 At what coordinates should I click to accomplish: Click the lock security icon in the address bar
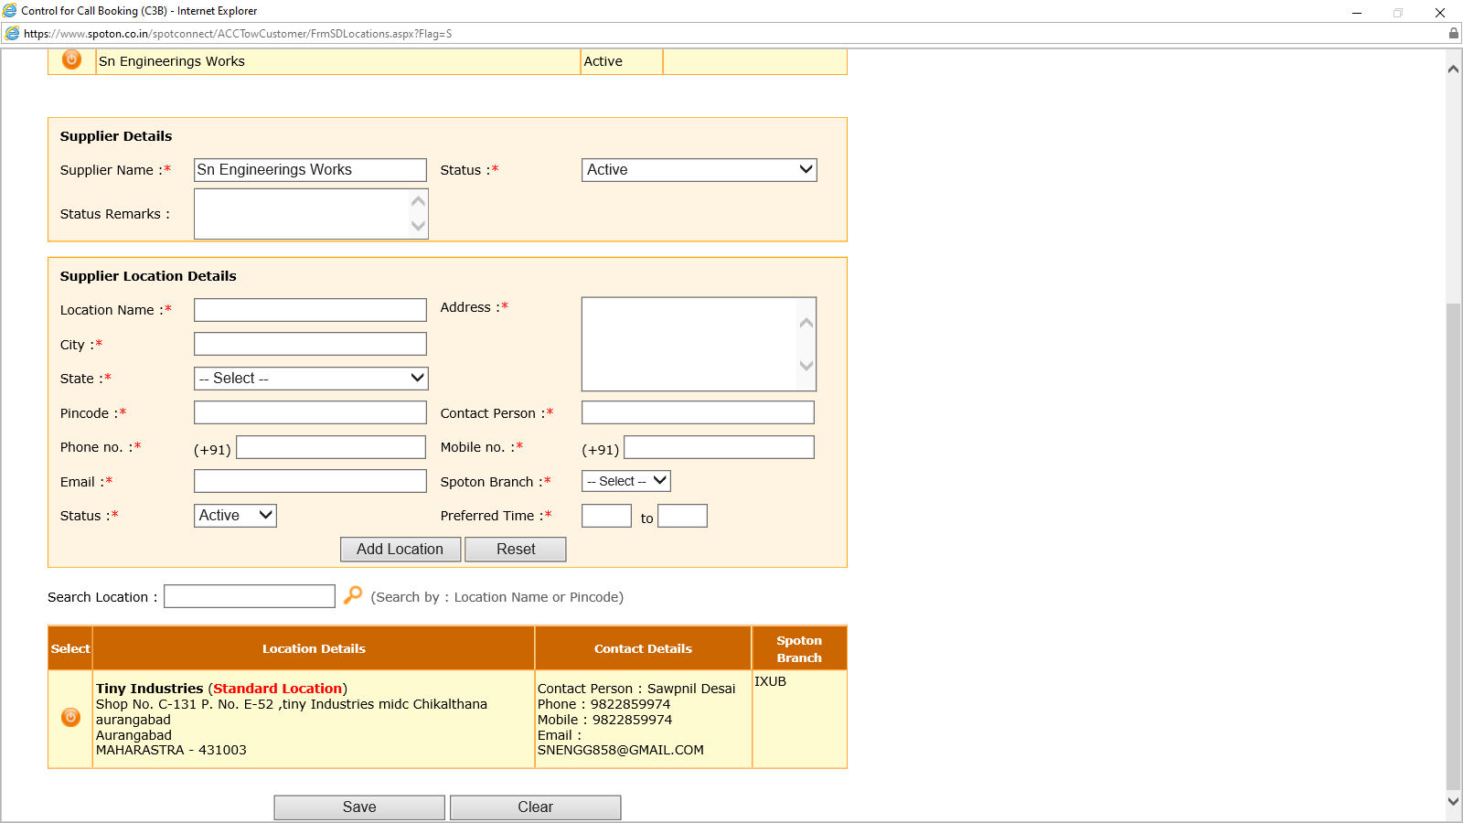[x=1453, y=34]
